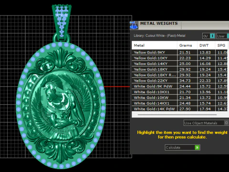The width and height of the screenshot is (229, 172).
Task: Click the 13.96 DWT value
Action: [205, 92]
